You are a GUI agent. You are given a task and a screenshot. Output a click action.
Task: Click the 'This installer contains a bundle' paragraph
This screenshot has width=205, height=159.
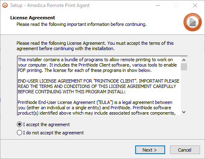point(97,65)
